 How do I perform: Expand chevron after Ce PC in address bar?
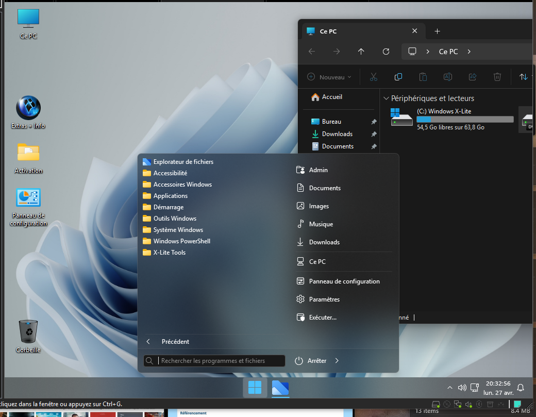469,51
